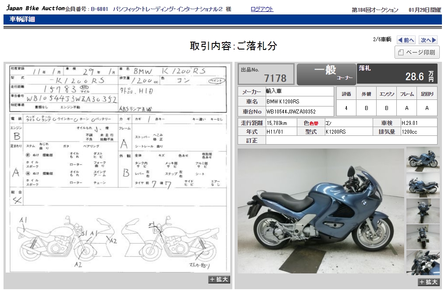
Task: Click the 一般コーナー category badge
Action: (326, 74)
